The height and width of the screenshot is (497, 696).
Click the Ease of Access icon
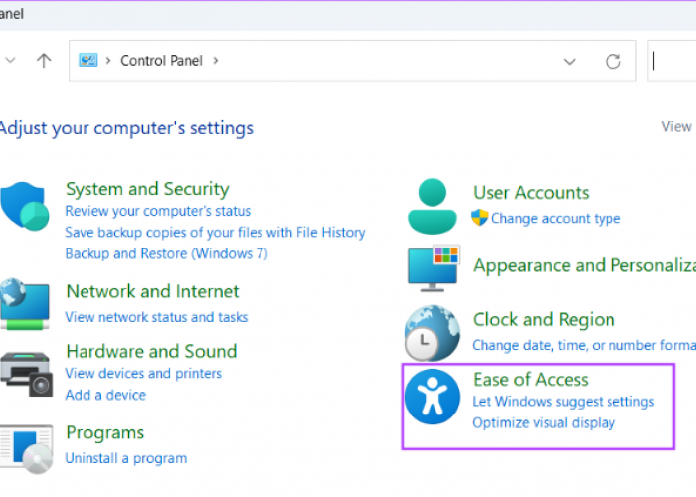click(433, 394)
